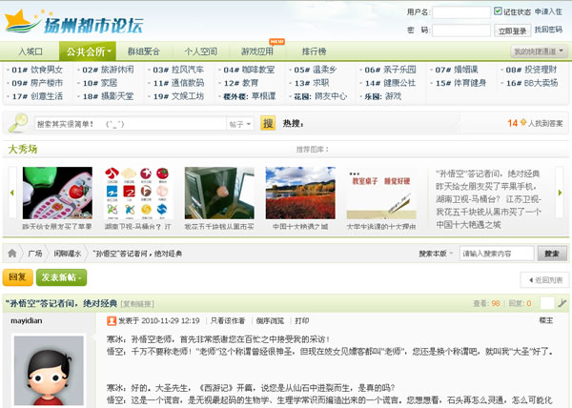Open the computer case thumbnail
Image resolution: width=572 pixels, height=408 pixels.
[x=219, y=193]
